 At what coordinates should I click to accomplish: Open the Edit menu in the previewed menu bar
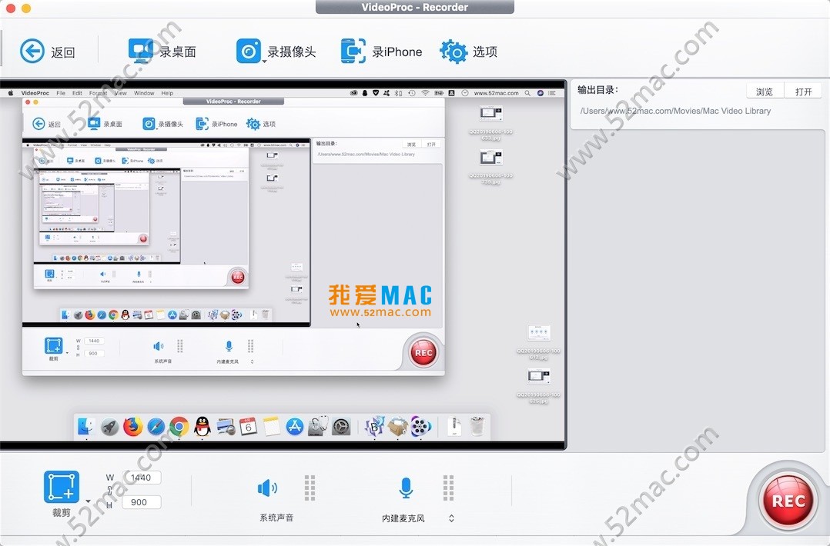[x=77, y=93]
